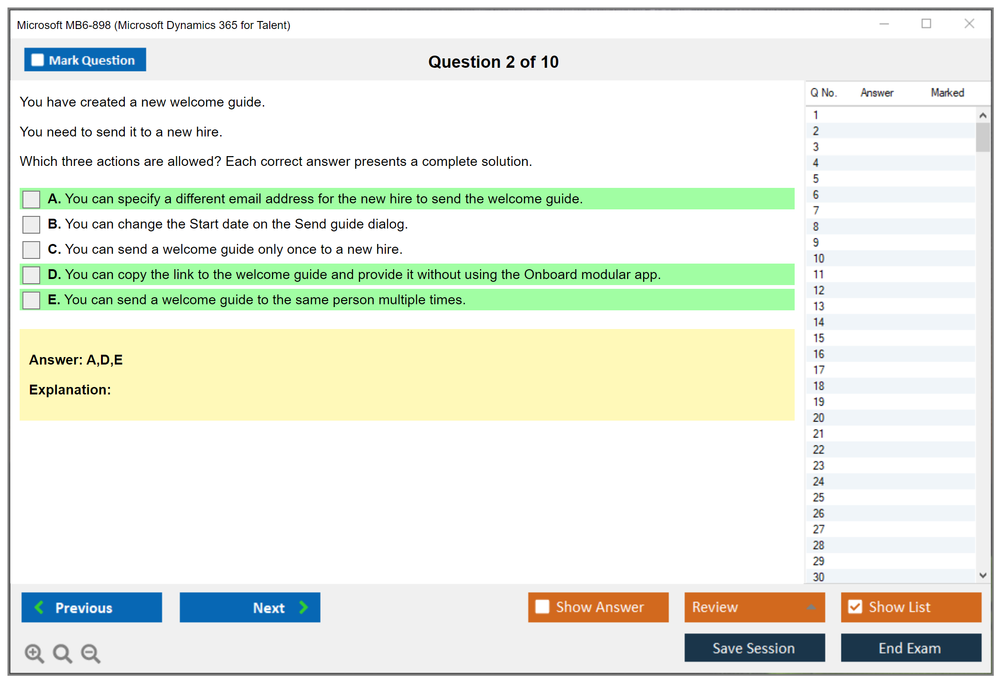Select question 10 in the list
This screenshot has height=687, width=1005.
click(818, 258)
